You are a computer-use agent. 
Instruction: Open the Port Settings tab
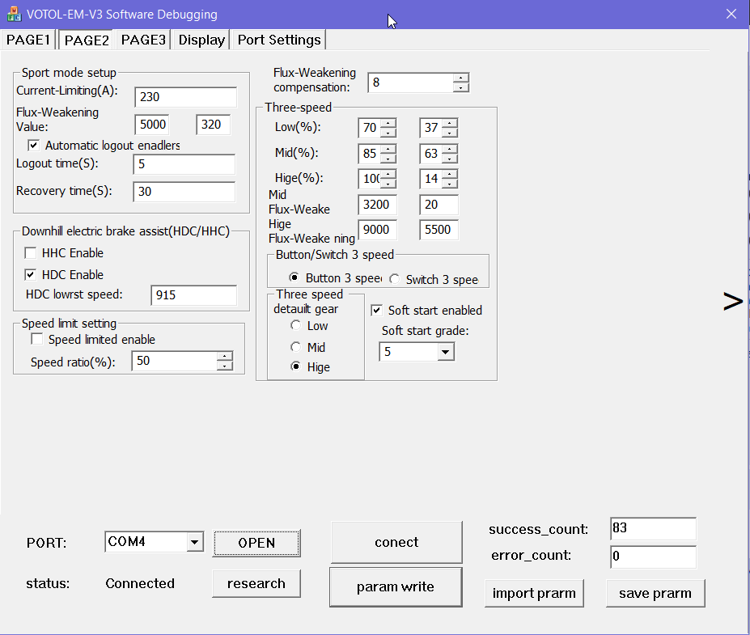click(279, 40)
